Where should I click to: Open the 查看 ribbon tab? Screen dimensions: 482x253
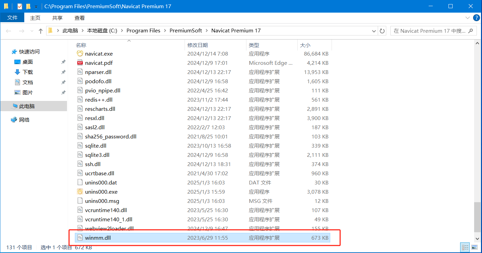click(x=80, y=18)
